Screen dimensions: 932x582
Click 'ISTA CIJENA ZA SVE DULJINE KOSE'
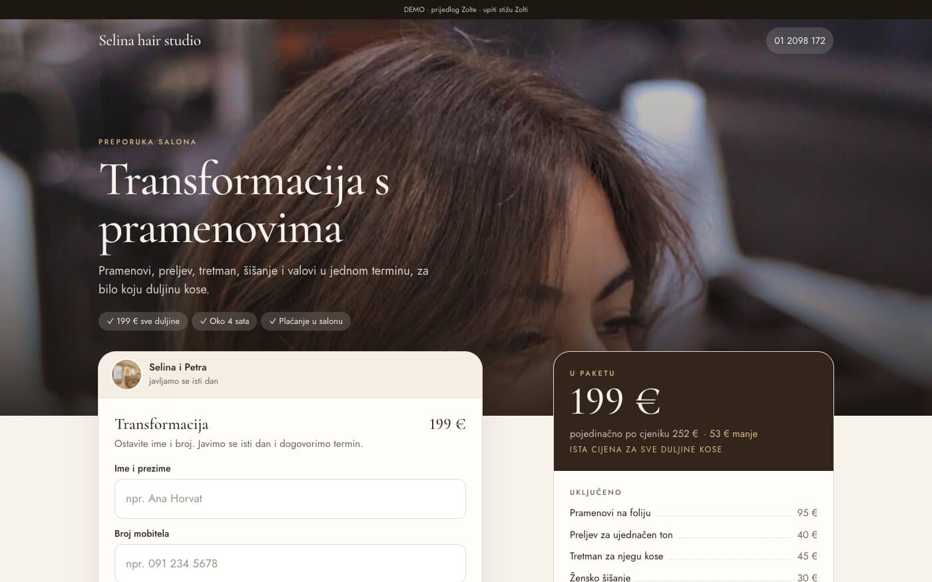646,450
